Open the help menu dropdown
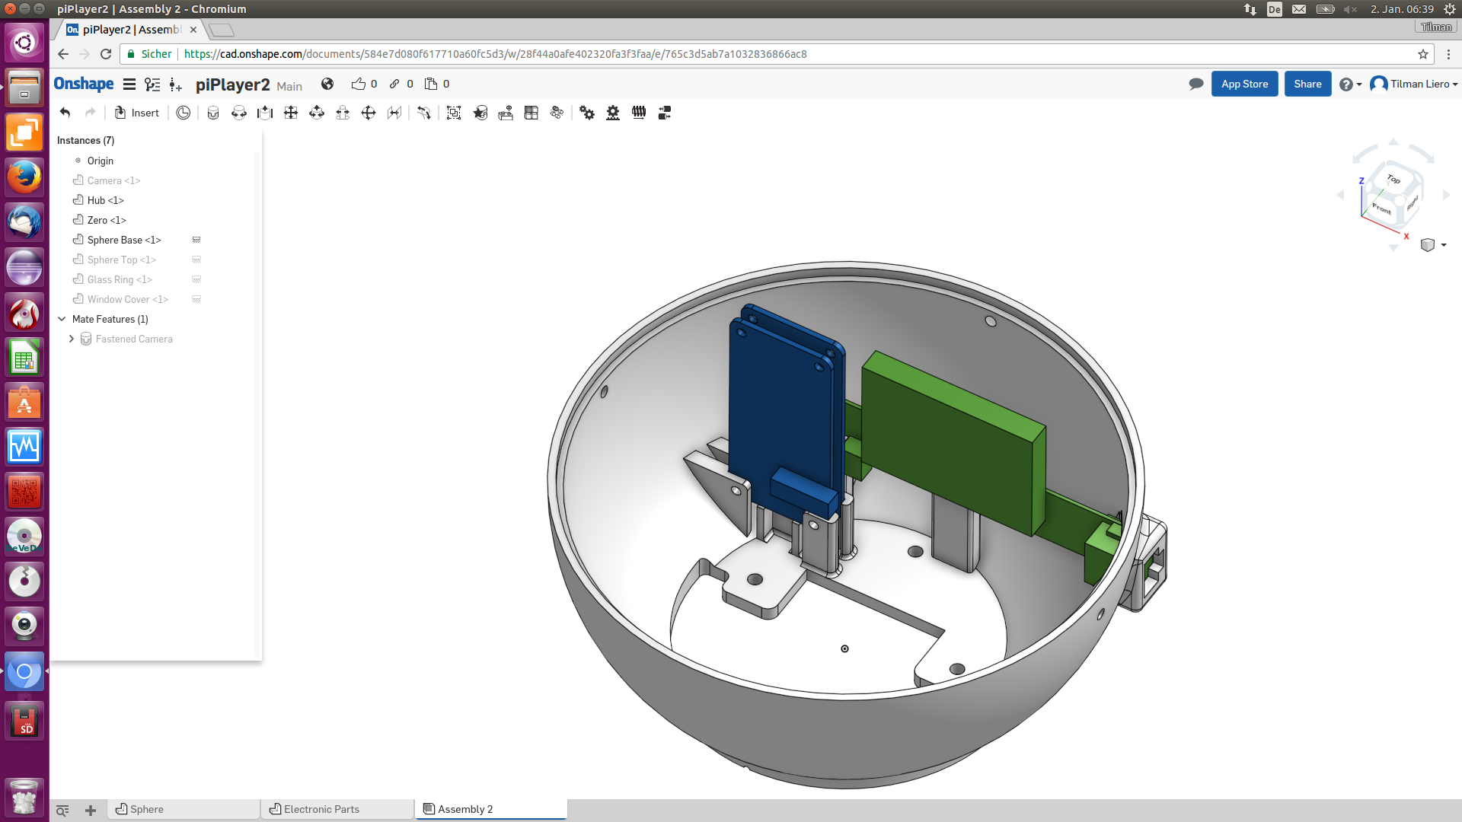The width and height of the screenshot is (1462, 822). pyautogui.click(x=1350, y=84)
